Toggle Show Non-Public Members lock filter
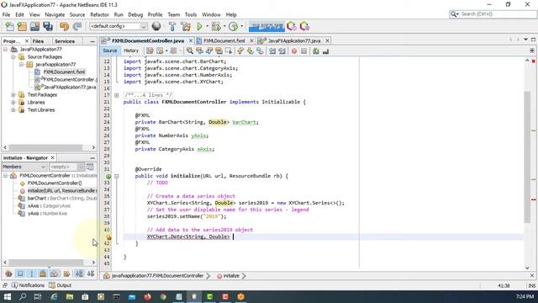The width and height of the screenshot is (538, 303). tap(43, 274)
